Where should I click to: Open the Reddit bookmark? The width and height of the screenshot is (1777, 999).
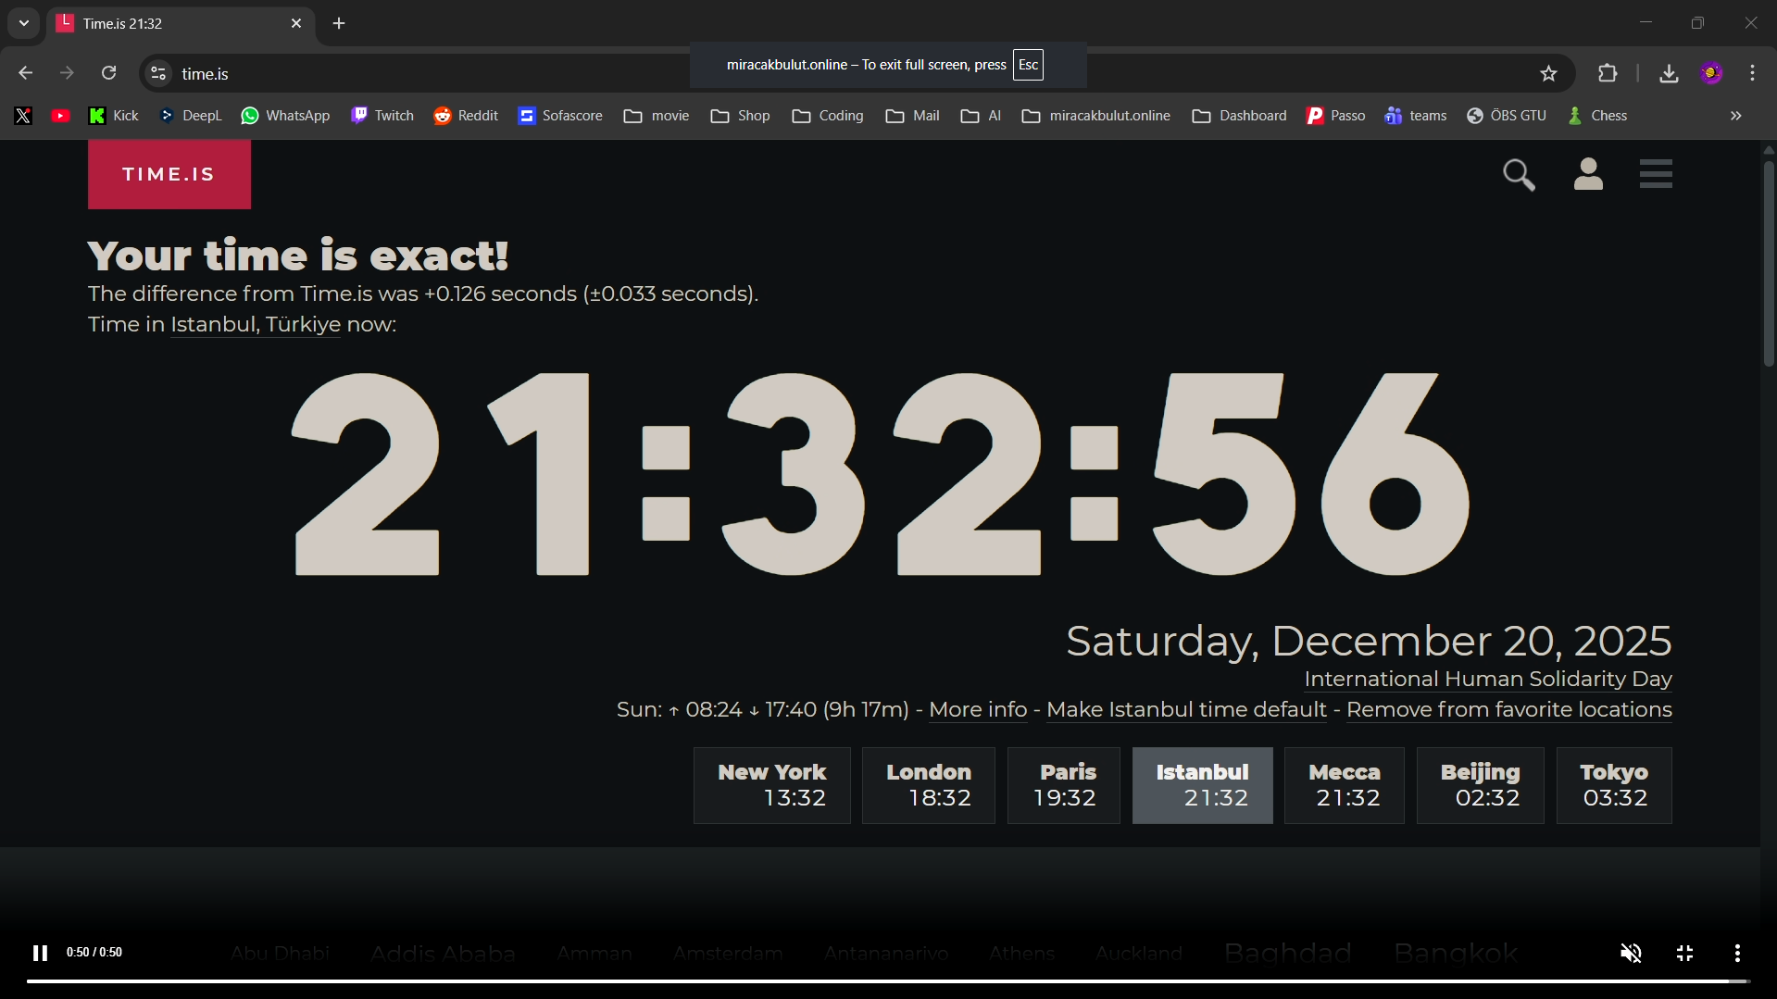tap(466, 116)
